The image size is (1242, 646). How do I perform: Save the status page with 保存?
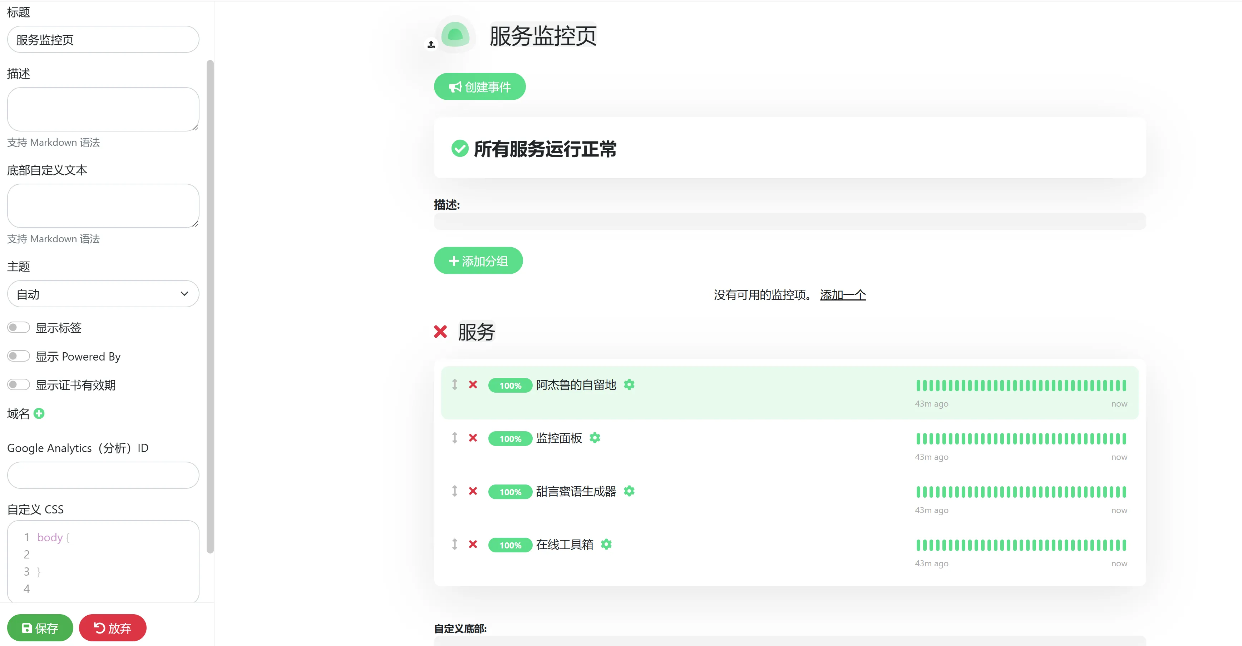click(x=40, y=628)
